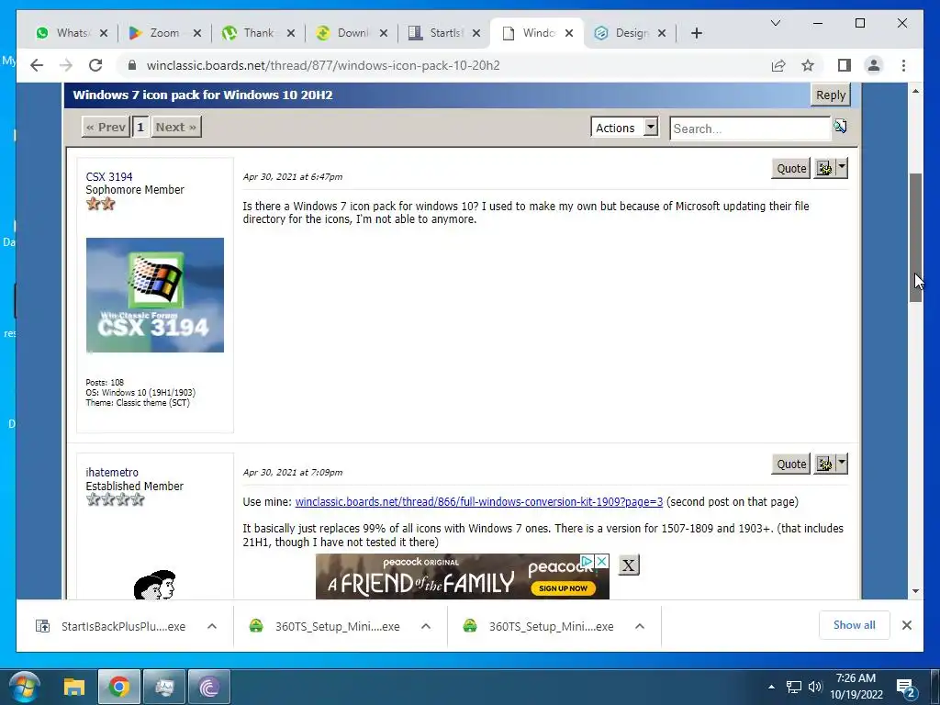Open the notification center

click(x=906, y=688)
